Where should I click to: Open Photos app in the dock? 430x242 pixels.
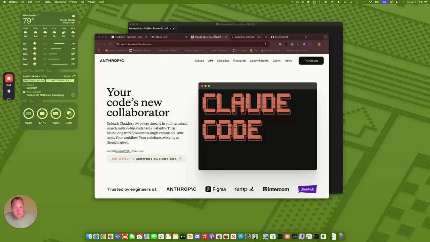click(111, 237)
